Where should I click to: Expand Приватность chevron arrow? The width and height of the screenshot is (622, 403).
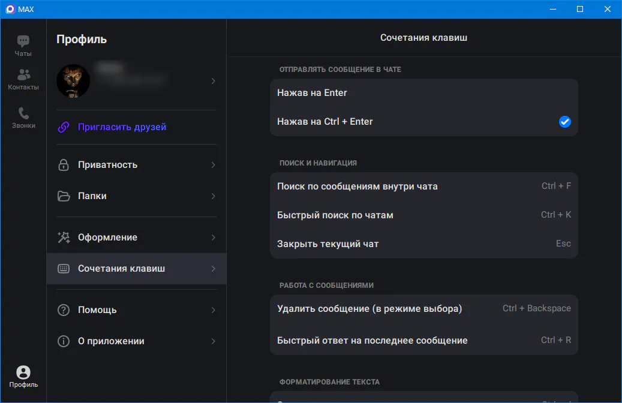(214, 164)
